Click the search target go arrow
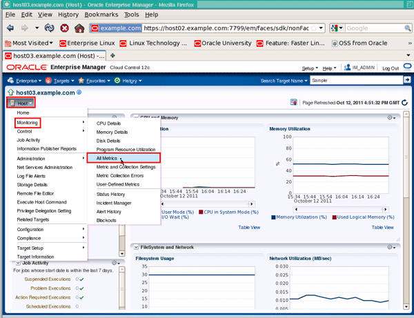 pyautogui.click(x=407, y=80)
